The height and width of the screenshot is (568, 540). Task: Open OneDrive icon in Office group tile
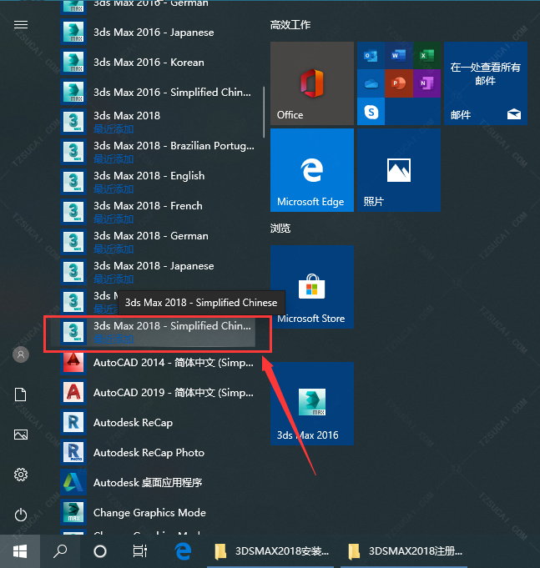point(371,83)
